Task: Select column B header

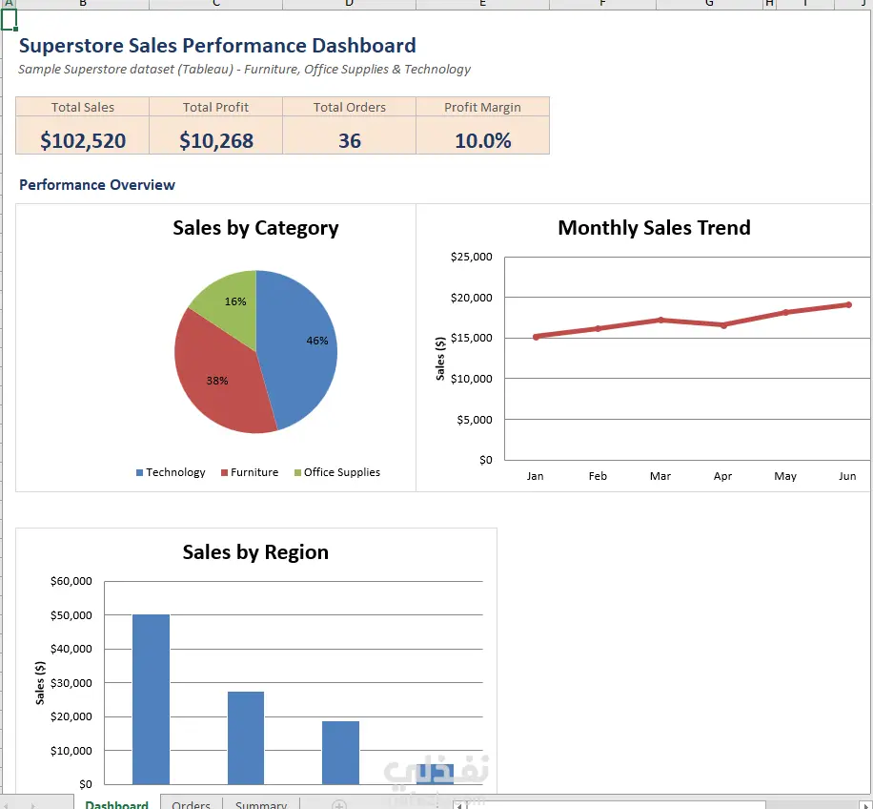Action: coord(82,4)
